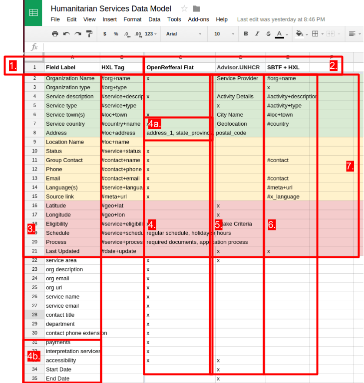The width and height of the screenshot is (364, 383).
Task: Increase decimal places
Action: (138, 34)
